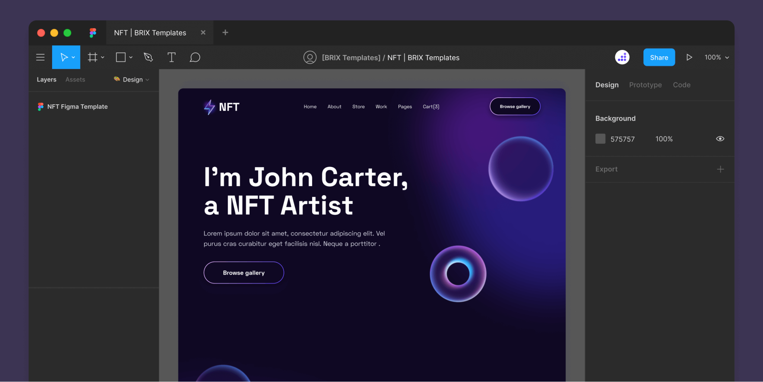Expand the Move tool options chevron
This screenshot has width=763, height=382.
pos(73,57)
